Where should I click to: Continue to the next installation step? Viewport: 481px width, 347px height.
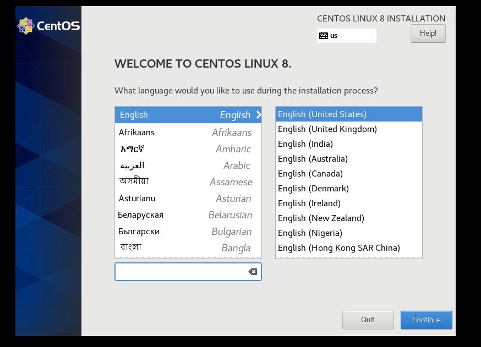point(426,320)
